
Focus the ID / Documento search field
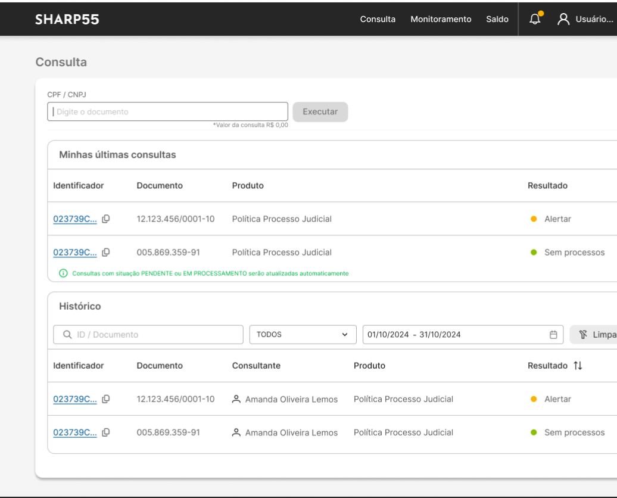148,335
